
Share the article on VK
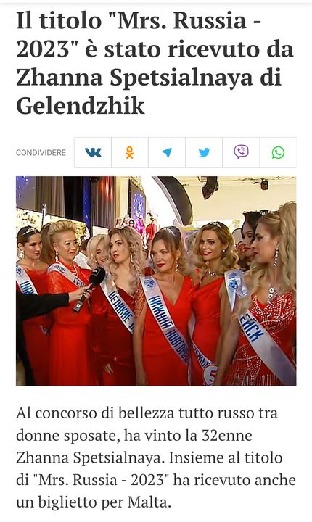[x=93, y=152]
